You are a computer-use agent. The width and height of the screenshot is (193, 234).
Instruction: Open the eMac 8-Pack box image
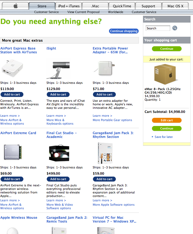coord(165,74)
